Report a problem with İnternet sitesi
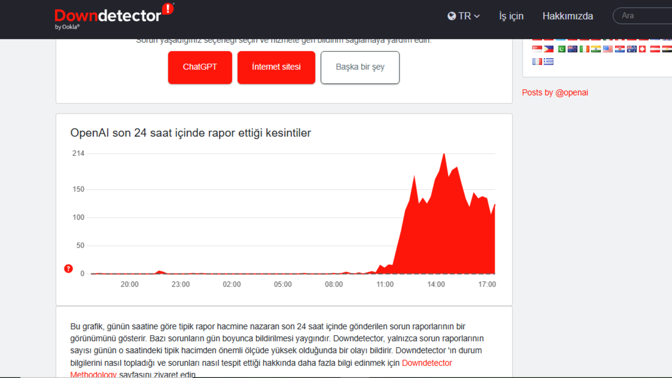Viewport: 672px width, 378px height. pos(276,67)
